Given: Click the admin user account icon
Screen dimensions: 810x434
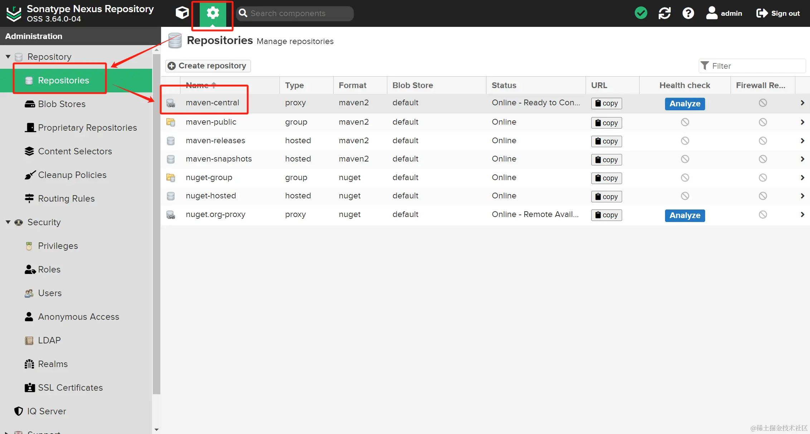Looking at the screenshot, I should click(712, 13).
